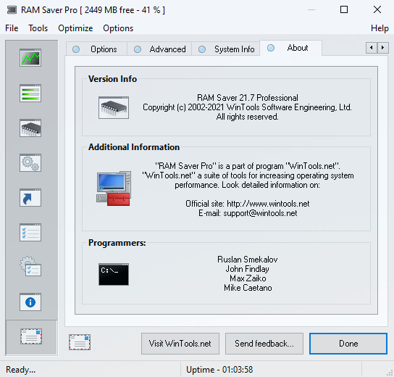This screenshot has height=377, width=394.
Task: Click the Mike Caetano name
Action: [x=248, y=288]
